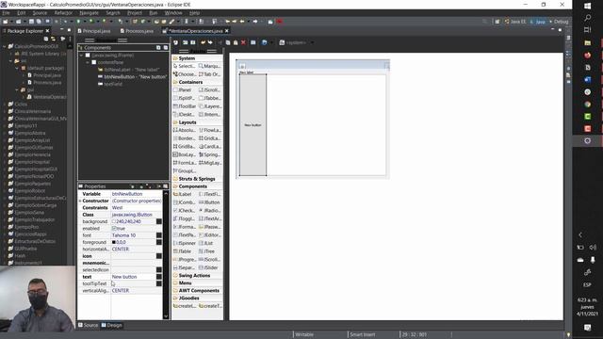
Task: Collapse the CalculoPromedioGUI project node
Action: [5, 46]
